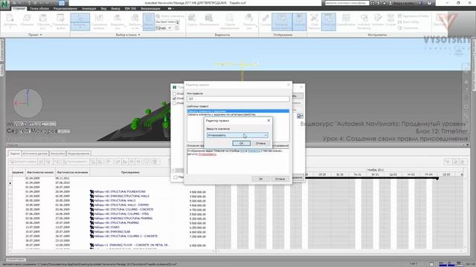
Task: Close the small value dialog with X
Action: pyautogui.click(x=268, y=120)
